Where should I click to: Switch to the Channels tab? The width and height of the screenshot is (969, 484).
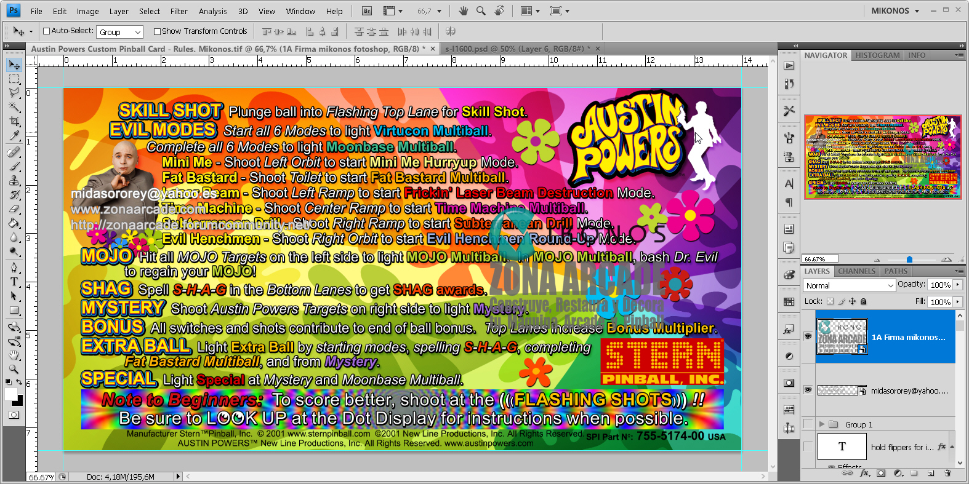(856, 271)
